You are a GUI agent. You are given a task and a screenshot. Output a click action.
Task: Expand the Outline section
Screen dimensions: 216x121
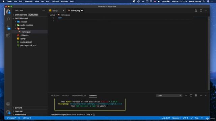click(x=30, y=108)
